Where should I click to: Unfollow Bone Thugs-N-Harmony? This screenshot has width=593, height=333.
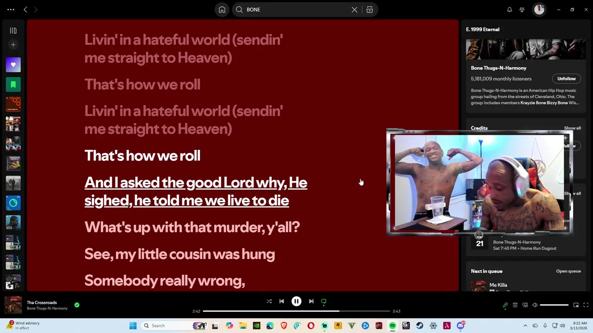tap(566, 79)
